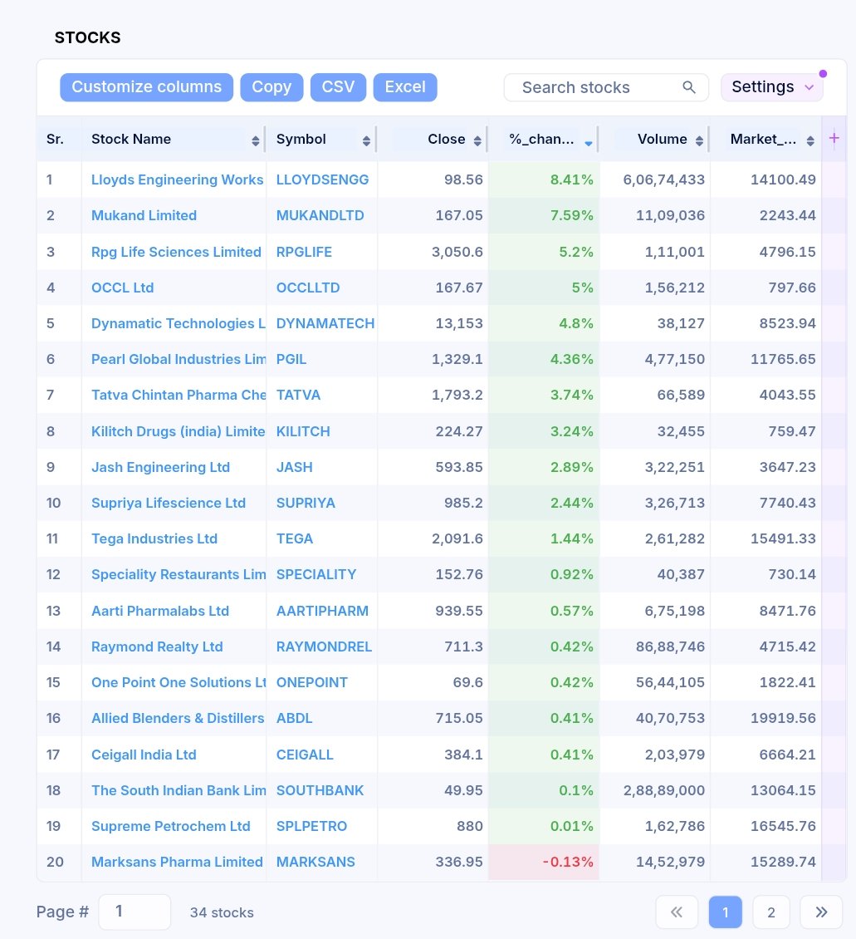856x939 pixels.
Task: Select page 1 in pagination
Action: pyautogui.click(x=725, y=912)
